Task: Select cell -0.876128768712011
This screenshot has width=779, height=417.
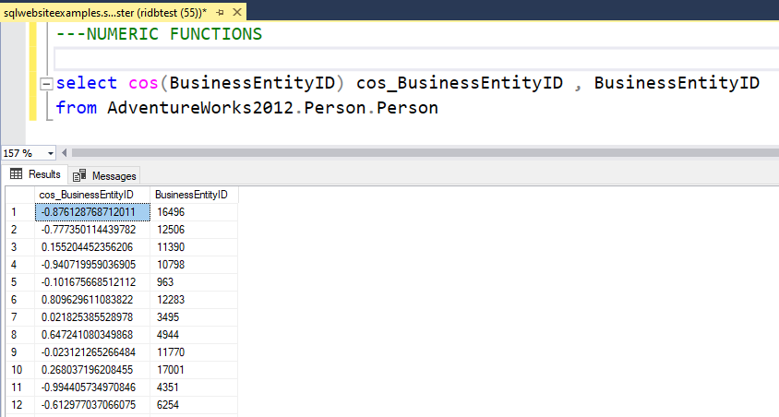Action: [x=92, y=212]
